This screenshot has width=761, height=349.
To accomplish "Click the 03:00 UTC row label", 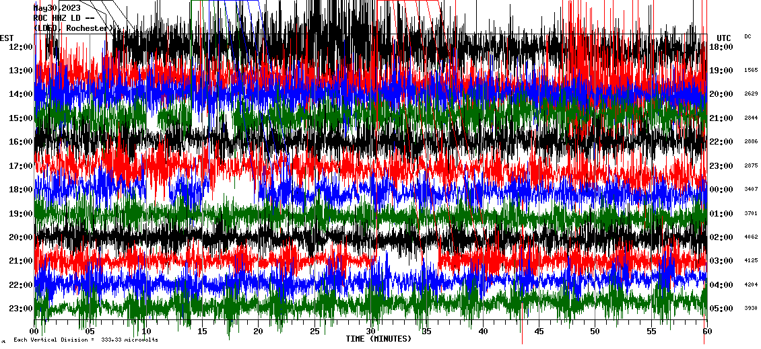I will [x=721, y=261].
